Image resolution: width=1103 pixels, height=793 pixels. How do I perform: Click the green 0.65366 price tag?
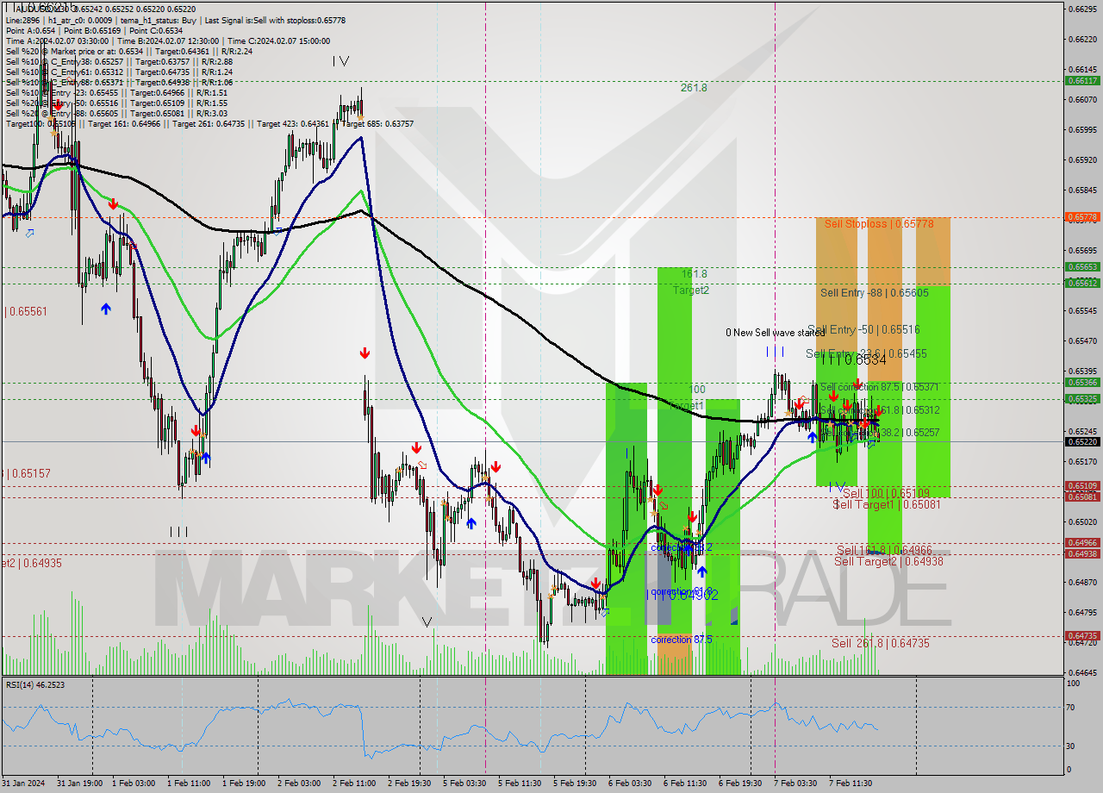point(1082,383)
